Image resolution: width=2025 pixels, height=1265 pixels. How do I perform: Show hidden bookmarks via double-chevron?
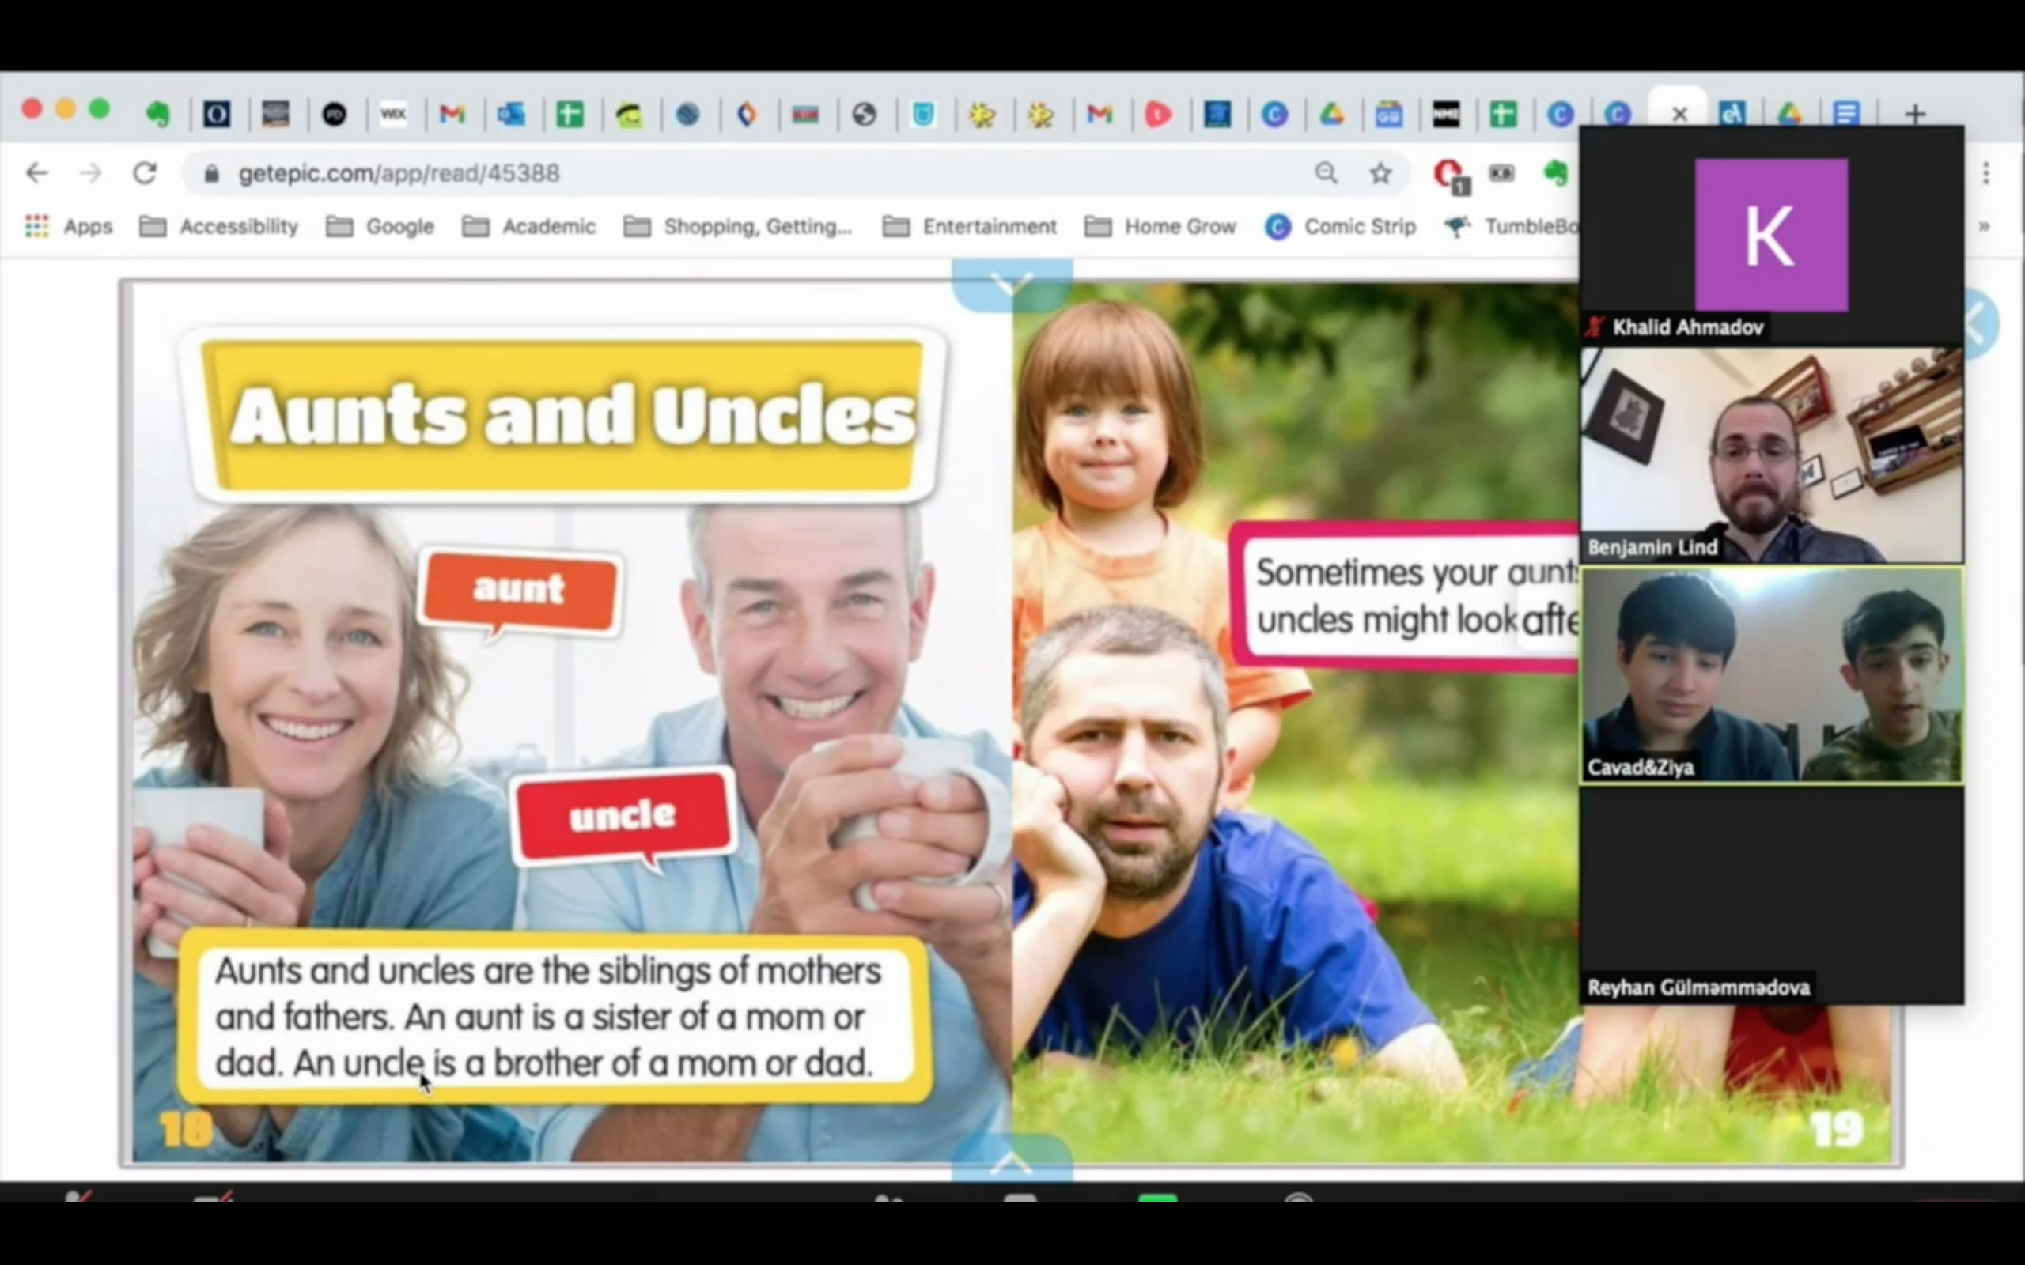[1983, 226]
